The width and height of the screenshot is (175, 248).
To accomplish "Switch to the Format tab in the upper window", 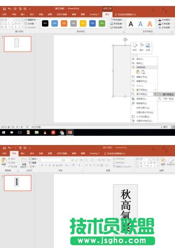I will tap(107, 14).
